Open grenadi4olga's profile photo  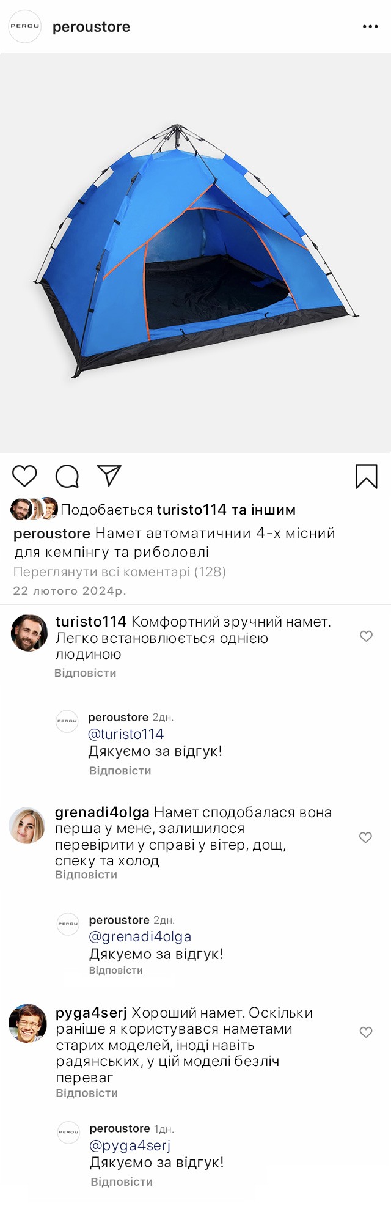coord(27,826)
